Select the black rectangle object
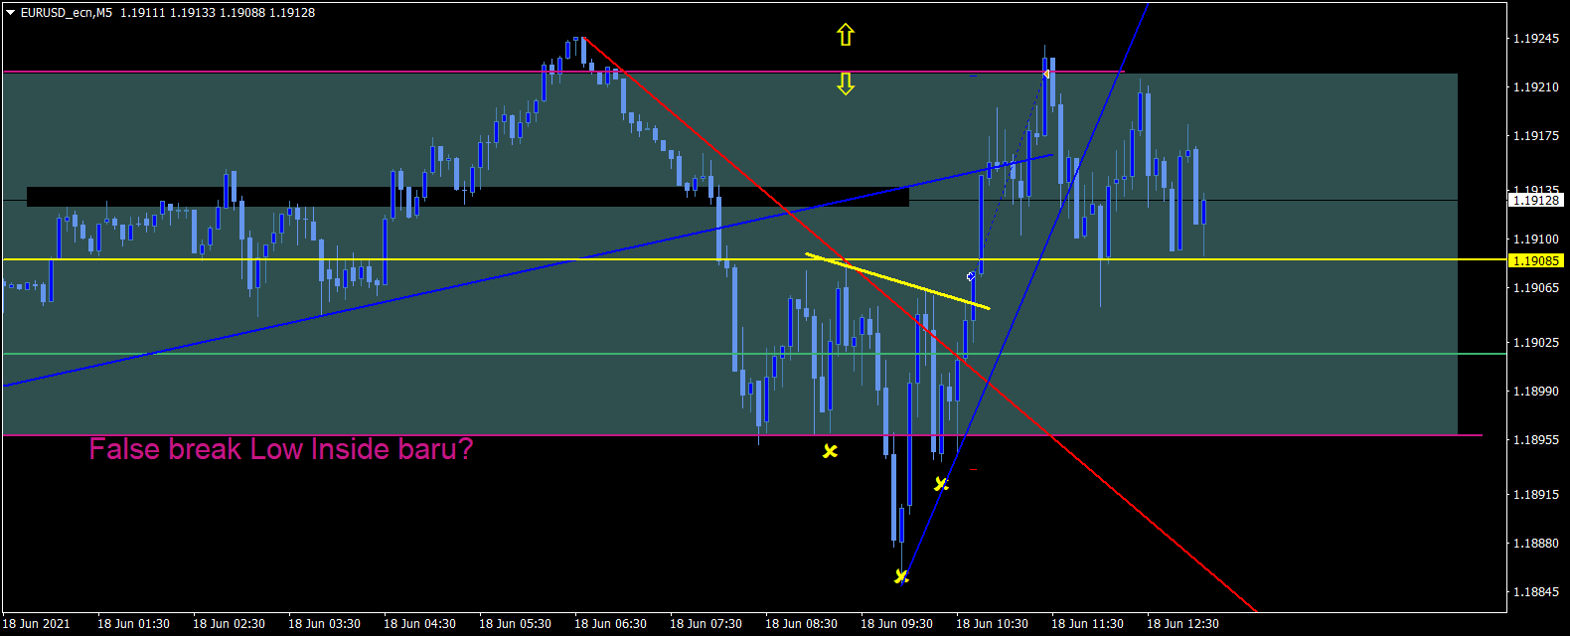Viewport: 1570px width, 636px height. click(x=467, y=197)
